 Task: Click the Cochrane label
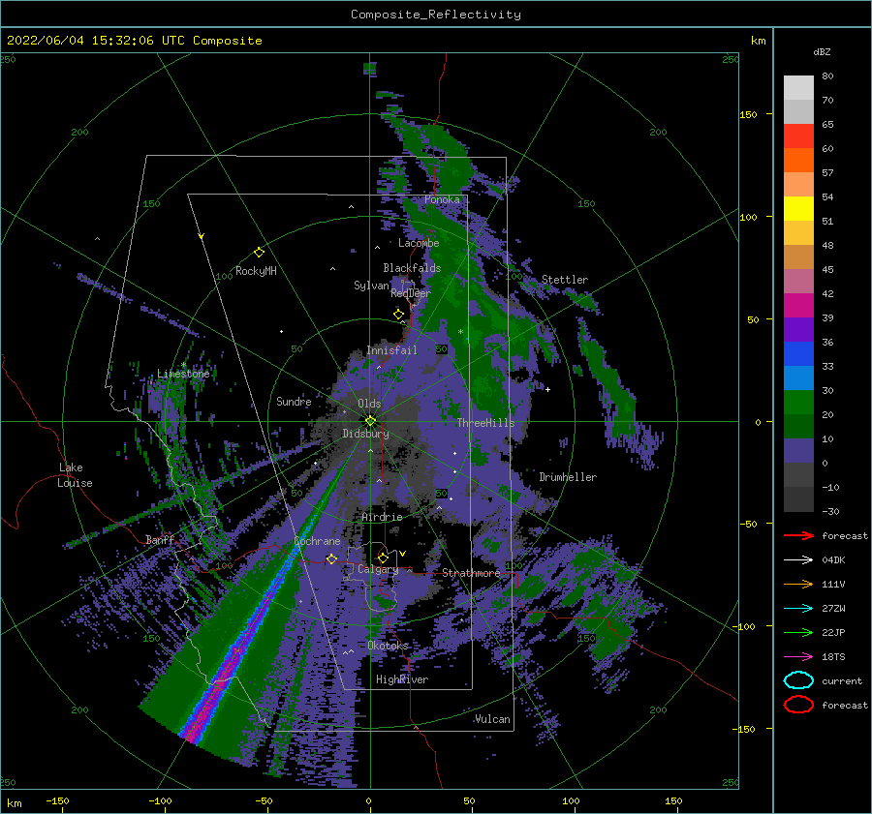click(x=317, y=541)
